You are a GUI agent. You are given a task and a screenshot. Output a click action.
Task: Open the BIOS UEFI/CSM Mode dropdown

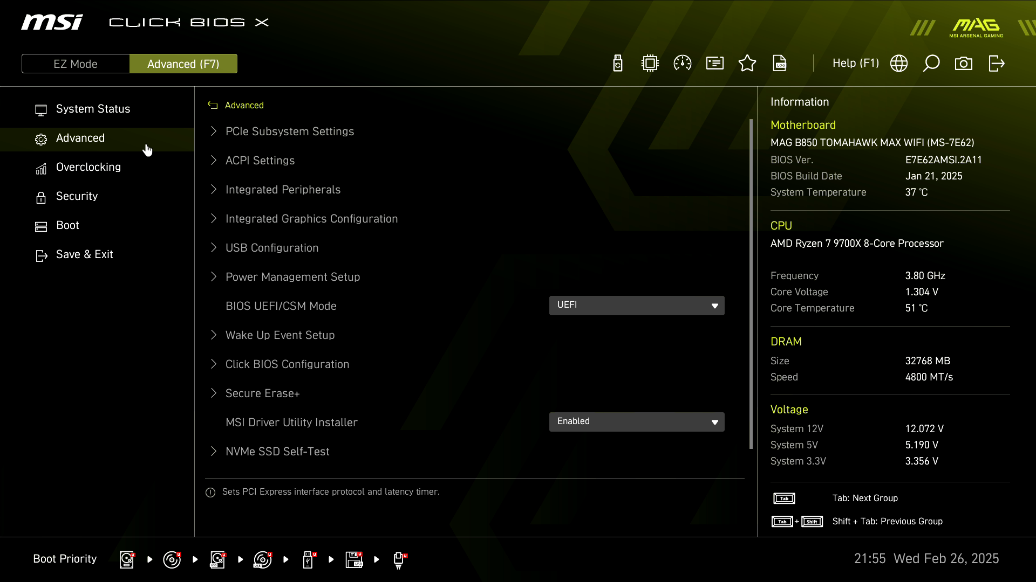(x=637, y=305)
